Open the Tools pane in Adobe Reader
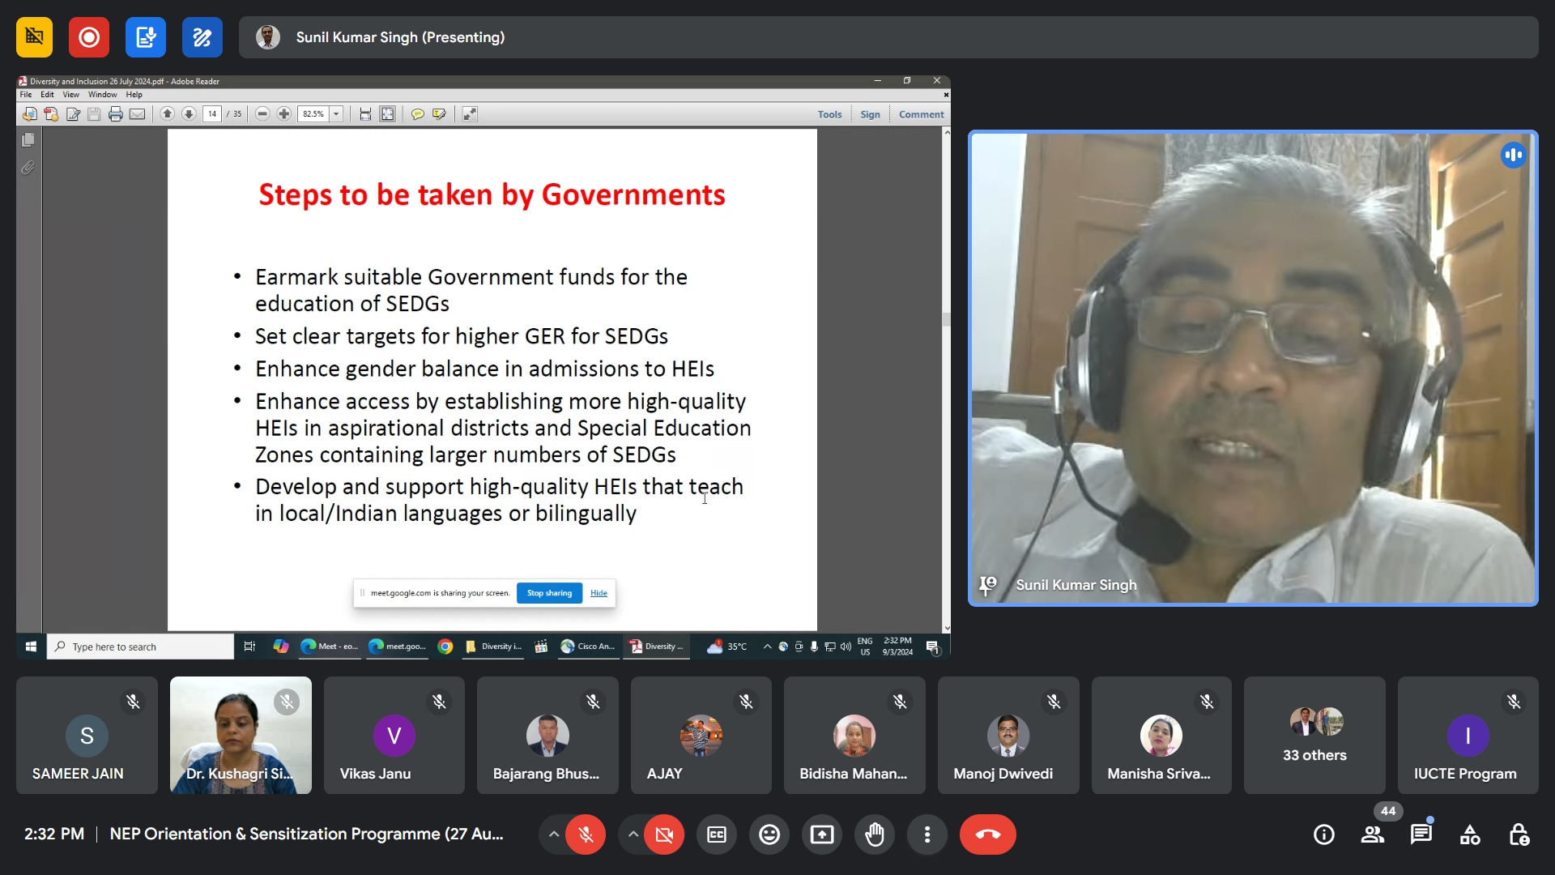The height and width of the screenshot is (875, 1555). click(x=829, y=114)
